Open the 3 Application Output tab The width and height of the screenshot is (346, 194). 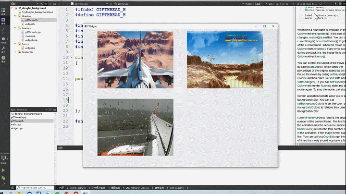[97, 188]
